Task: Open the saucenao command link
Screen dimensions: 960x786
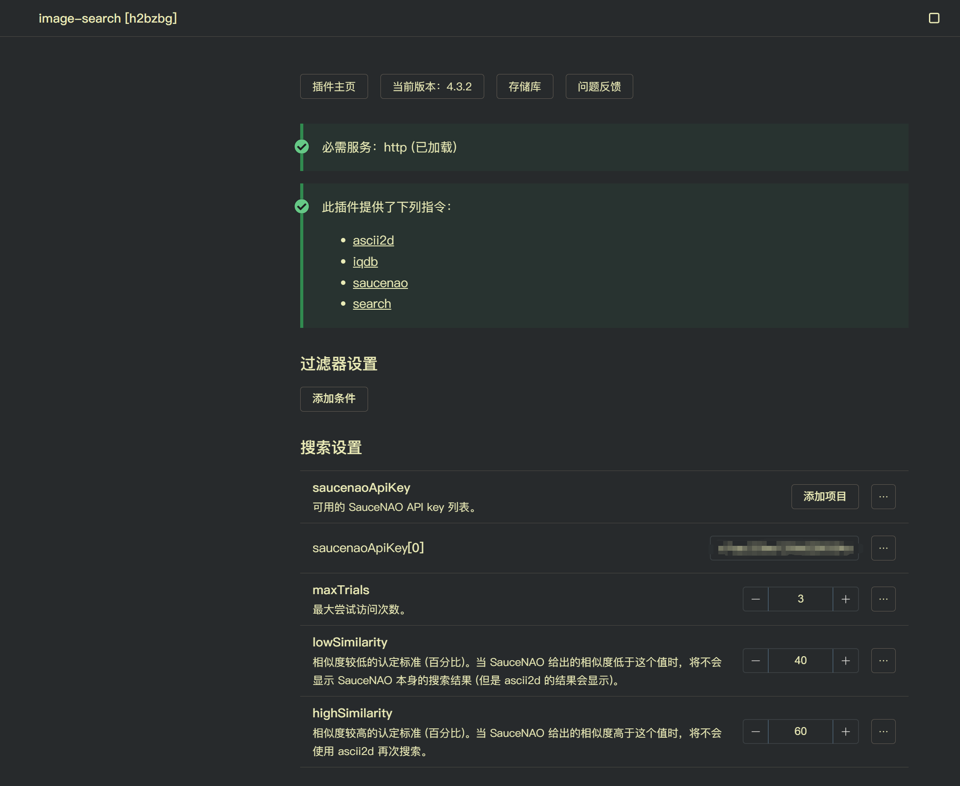Action: (380, 283)
